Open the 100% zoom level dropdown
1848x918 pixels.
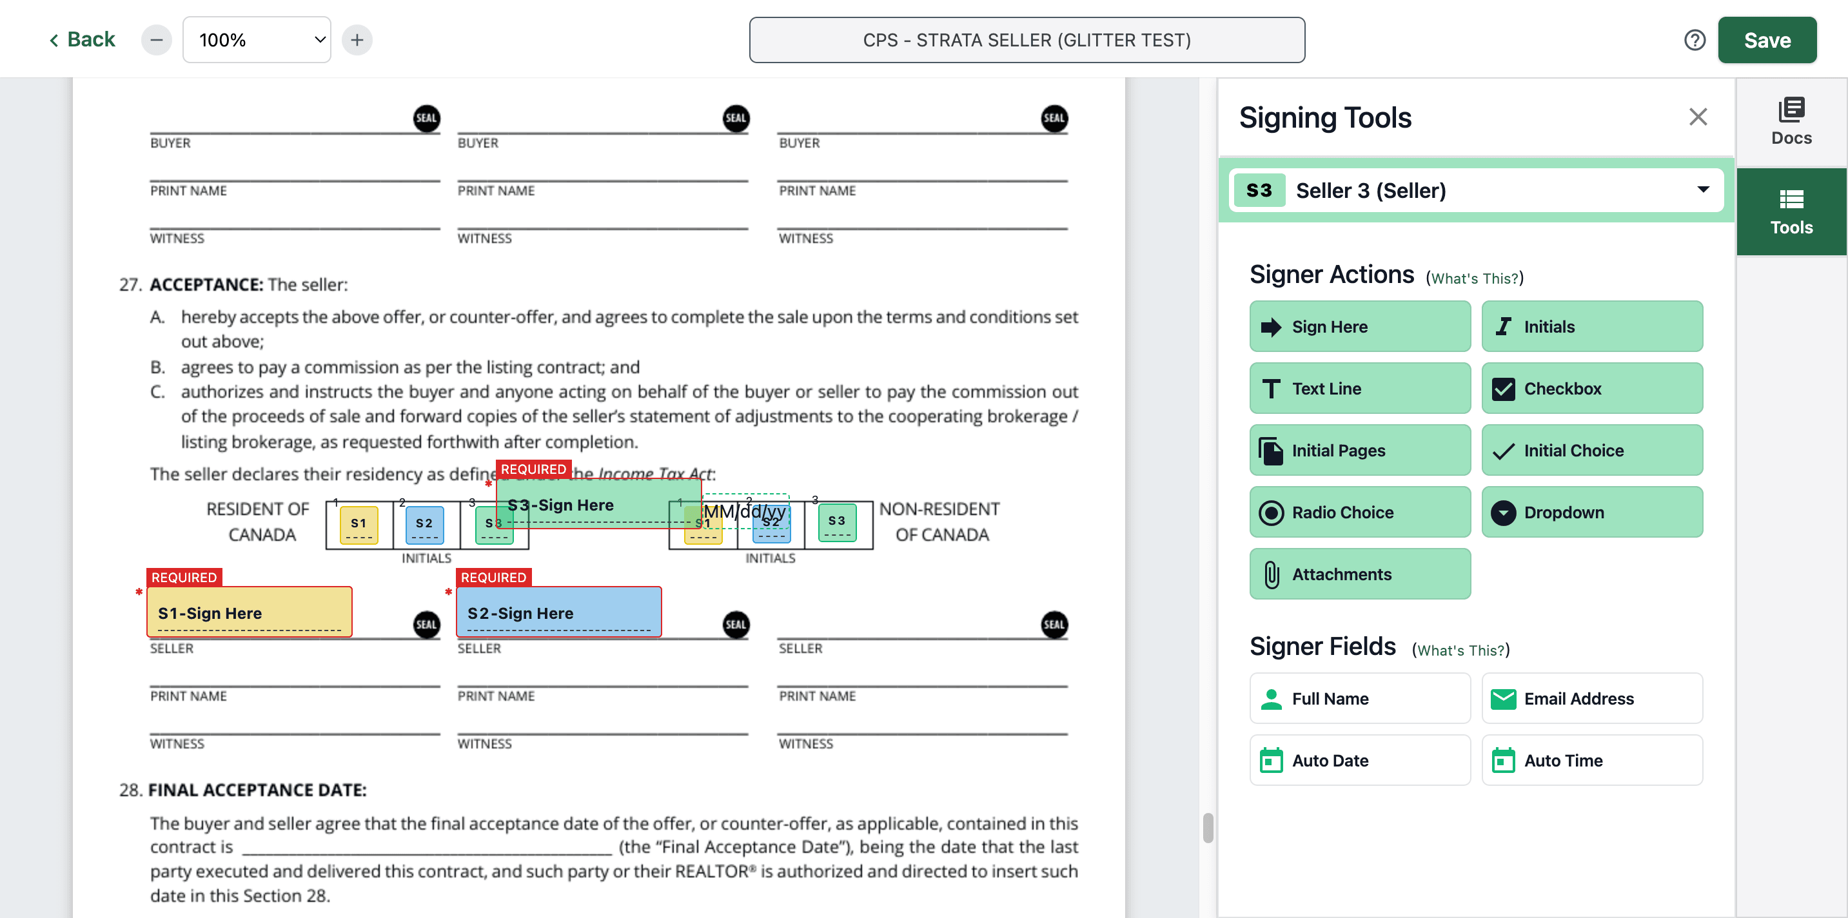(257, 40)
